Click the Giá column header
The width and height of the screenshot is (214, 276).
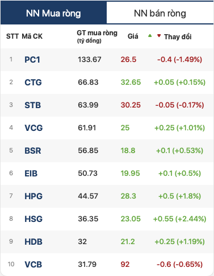tap(133, 36)
